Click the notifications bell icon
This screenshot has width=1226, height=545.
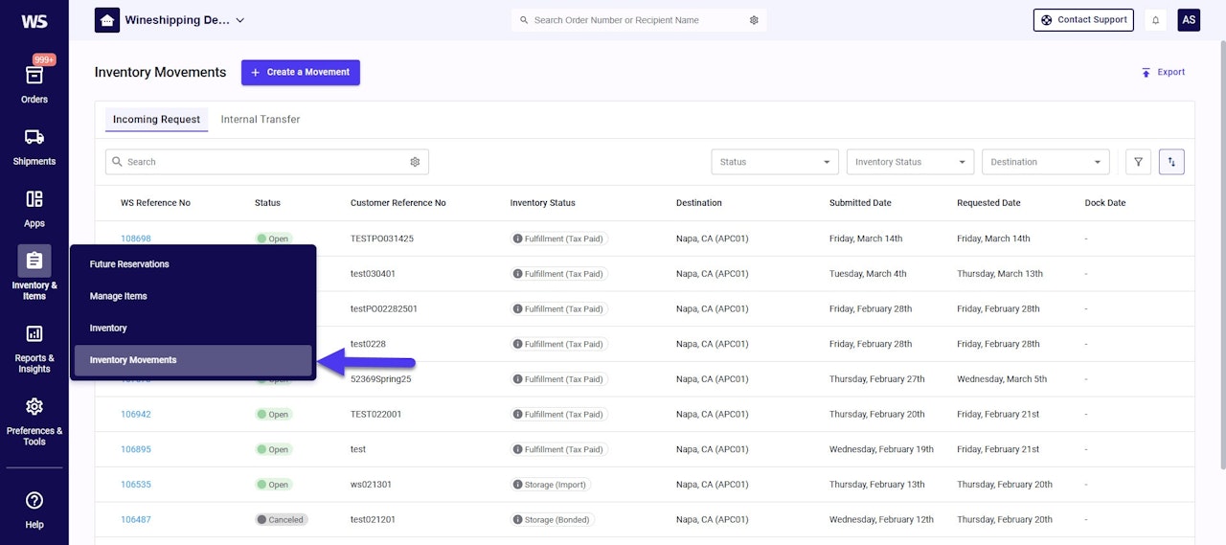coord(1155,20)
